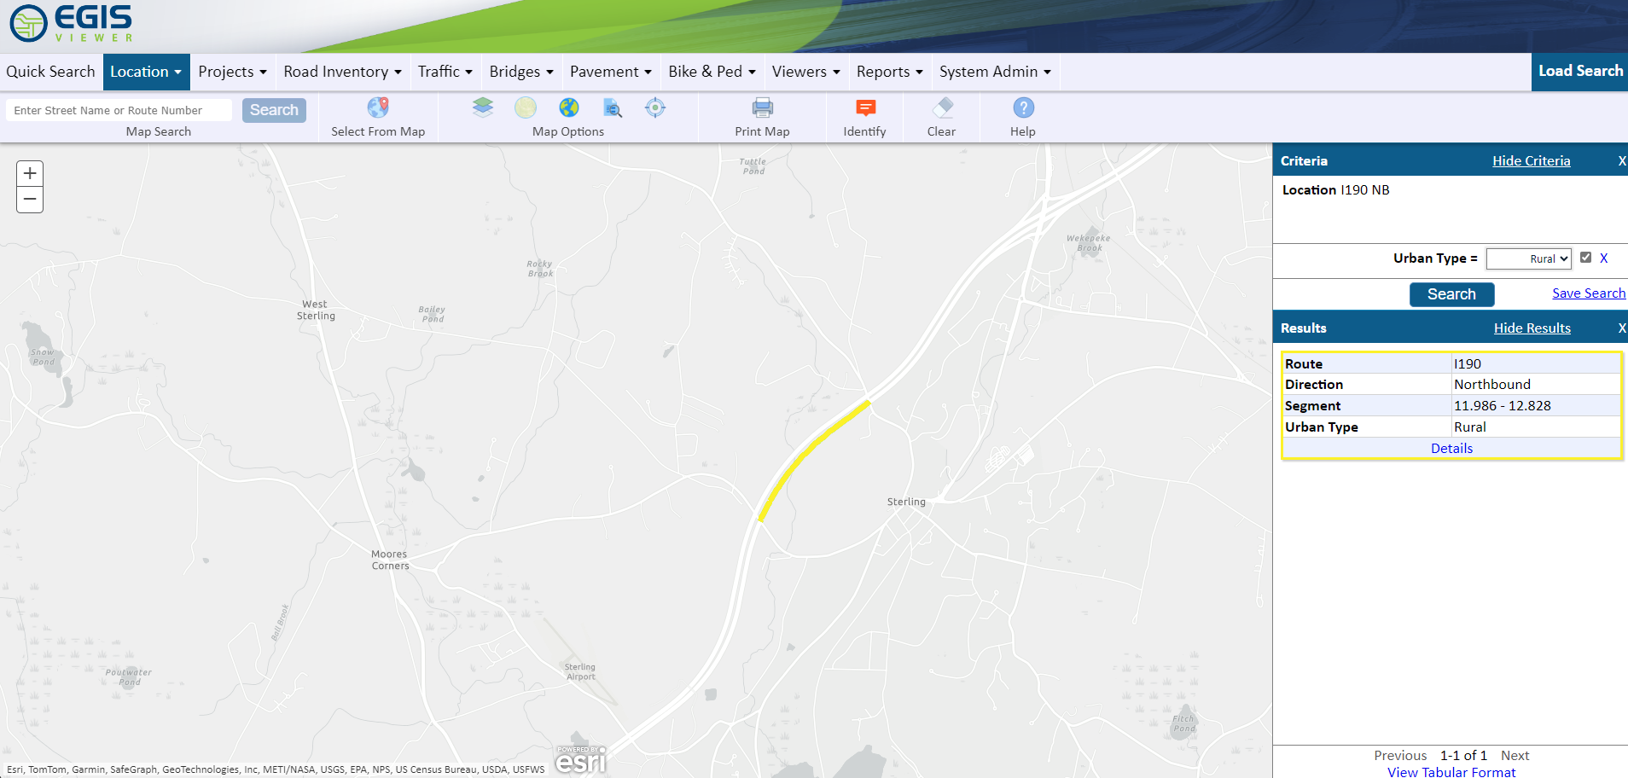Click the Clear eraser icon
The width and height of the screenshot is (1628, 778).
pos(942,108)
